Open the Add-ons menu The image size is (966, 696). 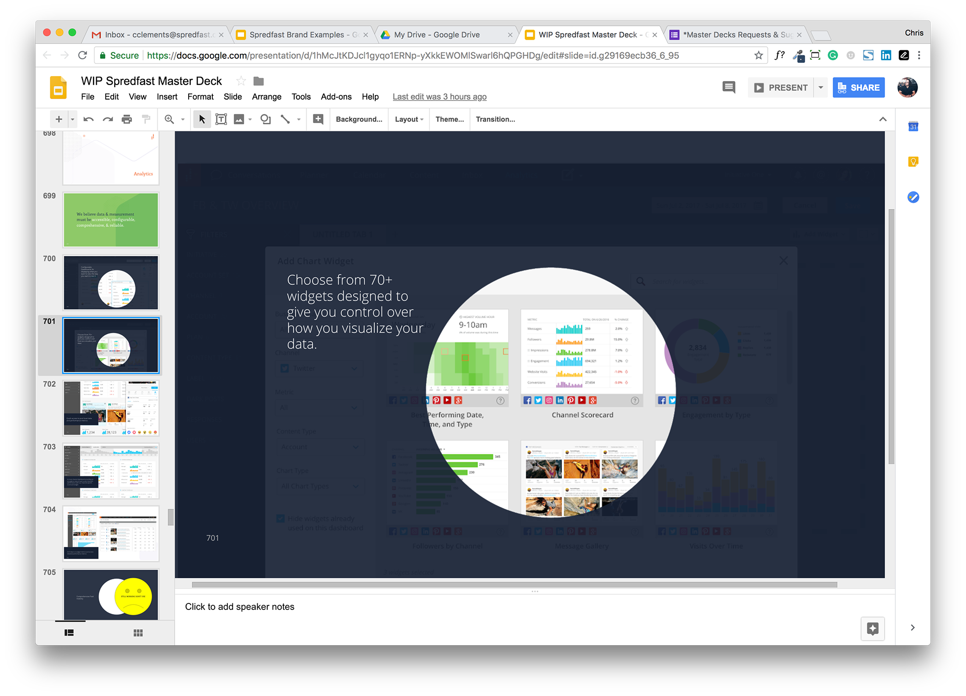[336, 97]
